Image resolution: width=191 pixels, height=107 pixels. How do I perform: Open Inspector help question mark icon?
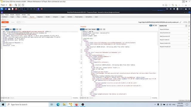(x=186, y=26)
